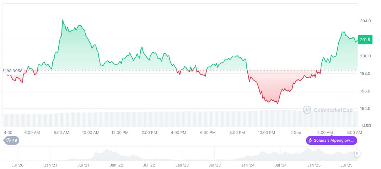The image size is (381, 169).
Task: Click the 194.0 price axis label
Action: (x=365, y=108)
